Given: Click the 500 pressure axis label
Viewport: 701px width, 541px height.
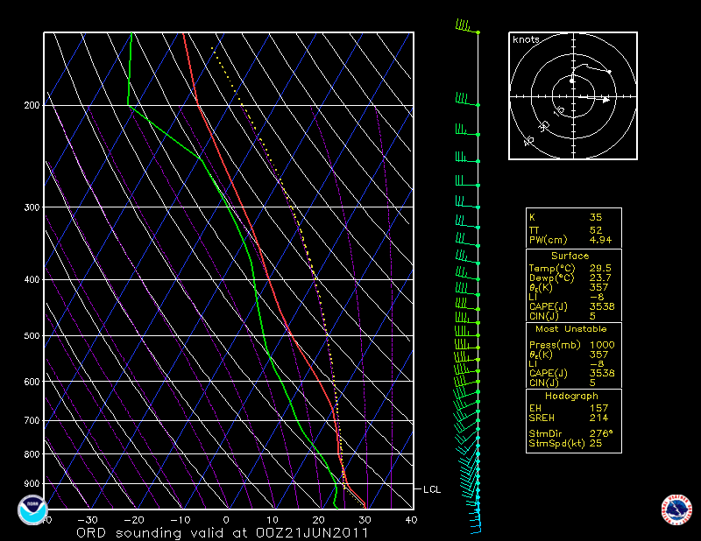Looking at the screenshot, I should pyautogui.click(x=32, y=336).
